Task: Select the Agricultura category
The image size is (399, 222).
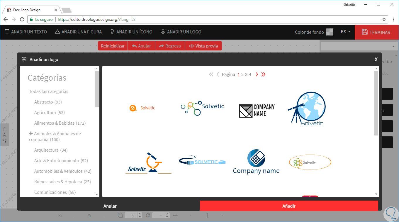Action: click(x=50, y=113)
